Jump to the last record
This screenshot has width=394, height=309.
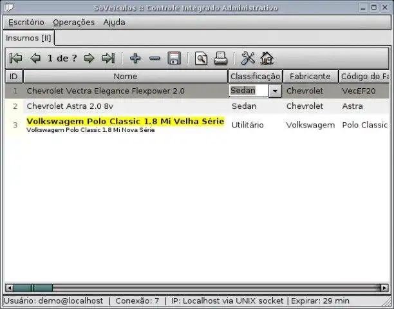click(x=108, y=59)
